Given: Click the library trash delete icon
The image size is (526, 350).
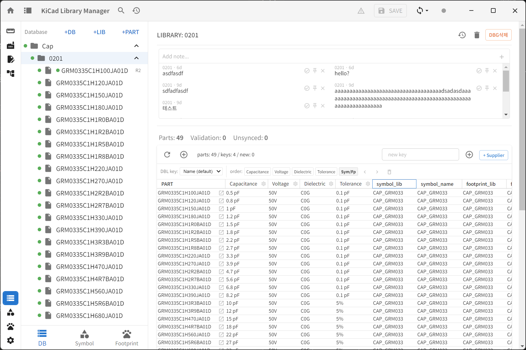Looking at the screenshot, I should click(477, 35).
